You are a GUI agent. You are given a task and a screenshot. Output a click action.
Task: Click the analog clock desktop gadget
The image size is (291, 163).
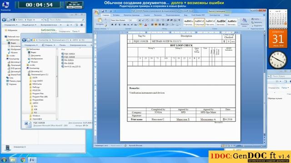pyautogui.click(x=278, y=60)
